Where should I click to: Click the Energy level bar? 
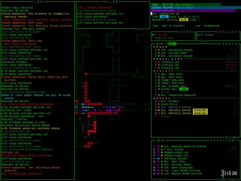coord(196,8)
